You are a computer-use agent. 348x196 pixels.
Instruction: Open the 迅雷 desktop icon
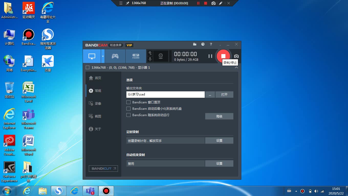click(48, 64)
